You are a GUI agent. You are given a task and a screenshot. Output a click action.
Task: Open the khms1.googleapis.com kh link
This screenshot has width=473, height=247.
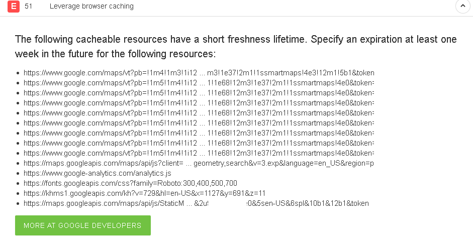144,193
